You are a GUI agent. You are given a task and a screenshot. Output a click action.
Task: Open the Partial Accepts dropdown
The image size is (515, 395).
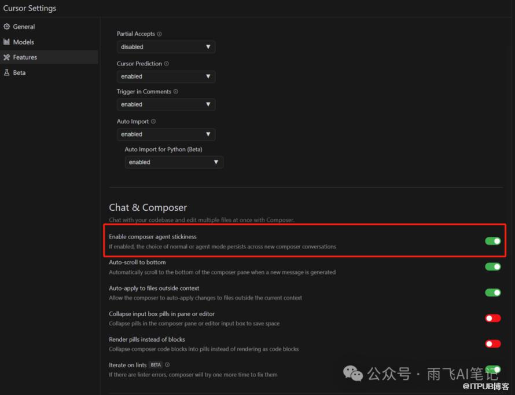[166, 47]
